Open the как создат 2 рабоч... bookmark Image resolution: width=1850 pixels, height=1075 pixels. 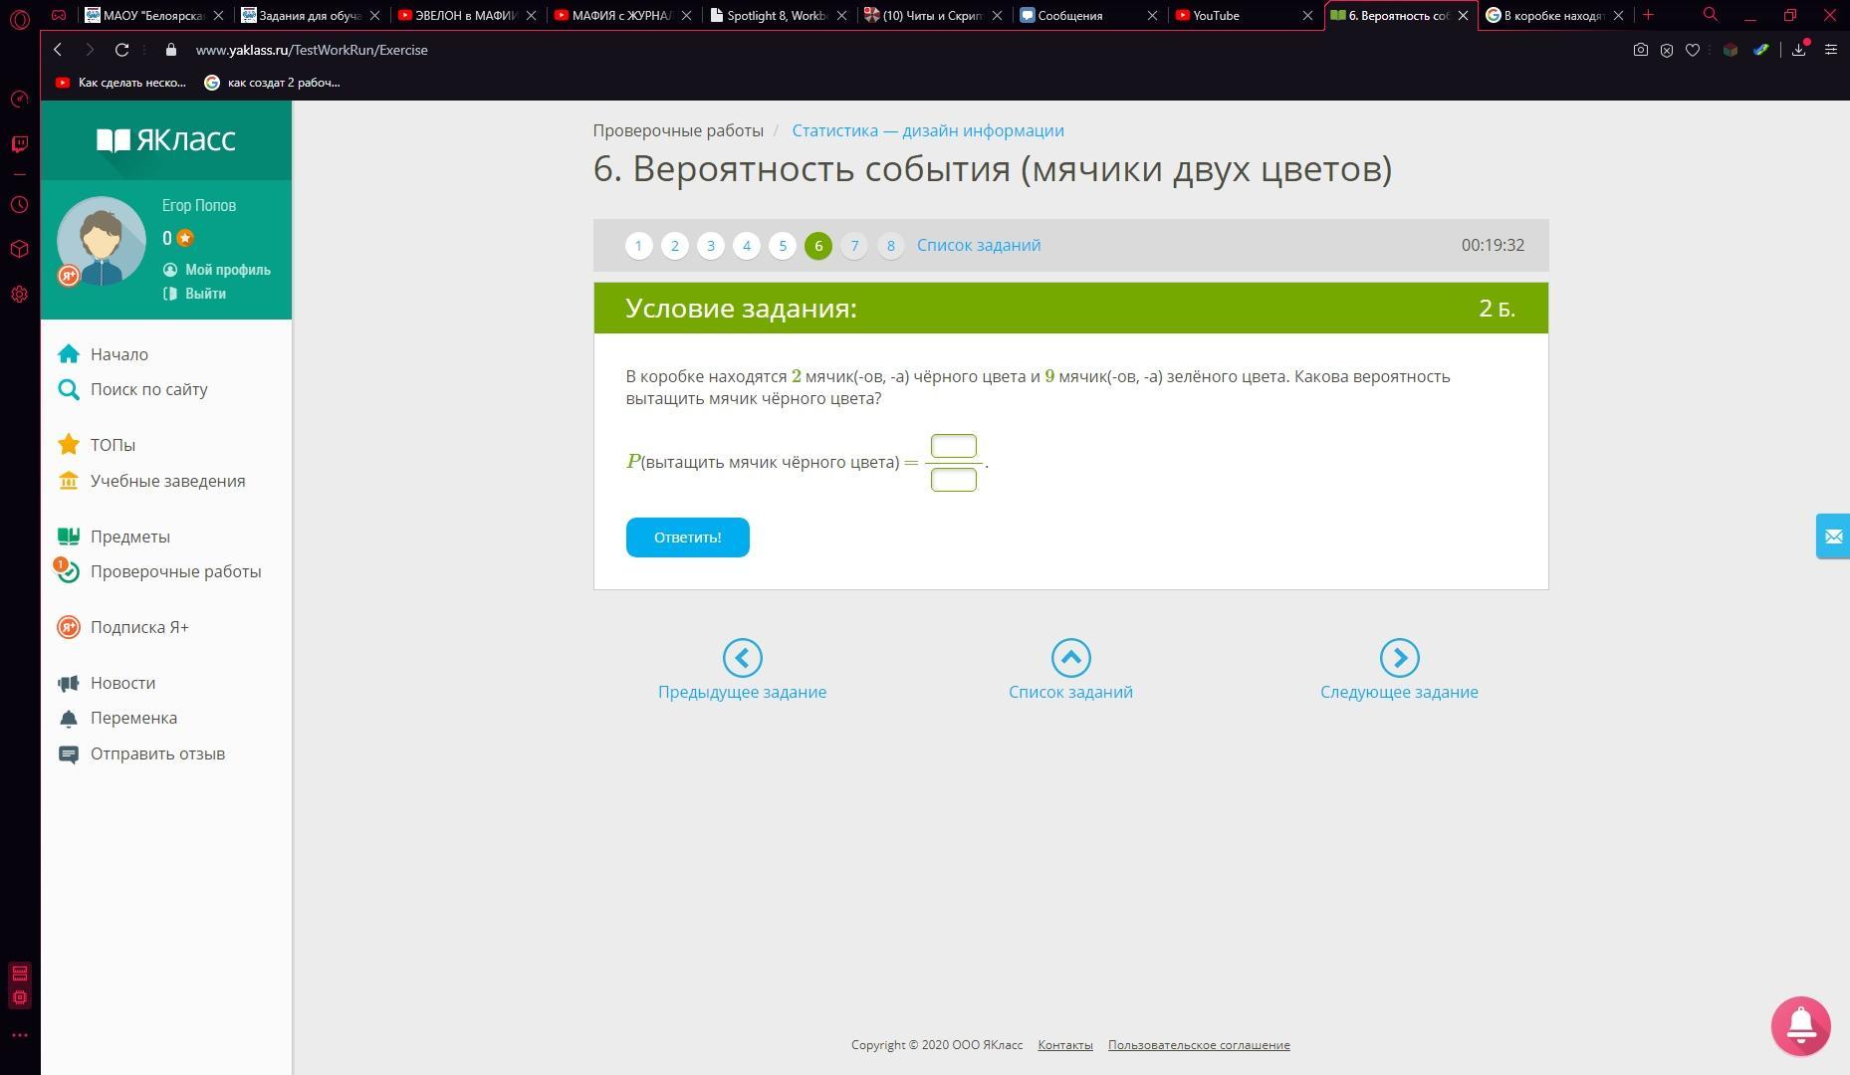click(x=273, y=83)
